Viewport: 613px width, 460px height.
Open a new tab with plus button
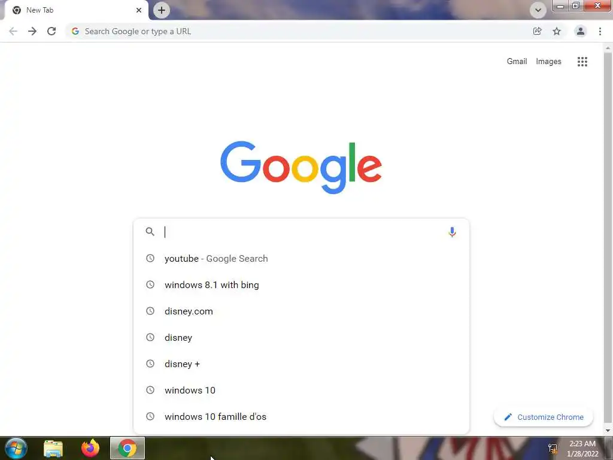point(162,10)
